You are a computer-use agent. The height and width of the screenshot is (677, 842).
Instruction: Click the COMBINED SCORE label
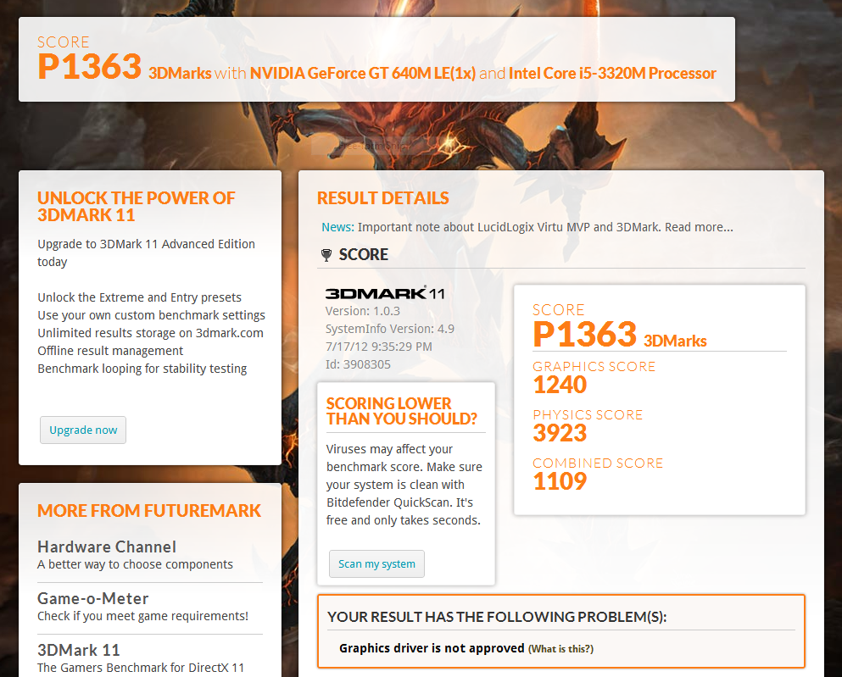pyautogui.click(x=598, y=463)
